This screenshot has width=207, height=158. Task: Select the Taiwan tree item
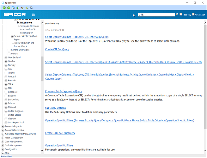point(11,103)
